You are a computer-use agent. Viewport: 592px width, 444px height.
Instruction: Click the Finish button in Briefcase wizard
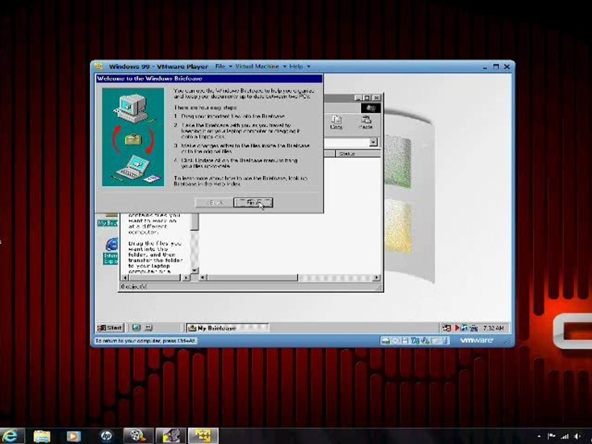(x=253, y=203)
